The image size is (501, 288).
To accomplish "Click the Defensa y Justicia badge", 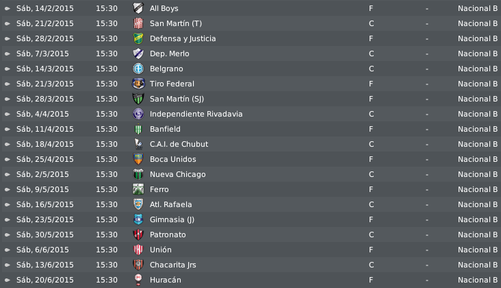I will [138, 38].
